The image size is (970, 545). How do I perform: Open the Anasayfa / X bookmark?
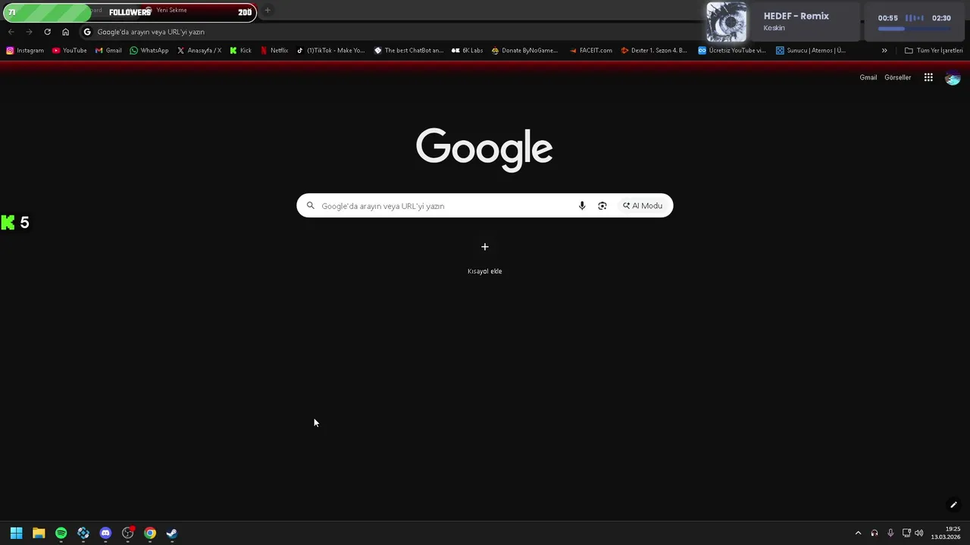pyautogui.click(x=199, y=51)
